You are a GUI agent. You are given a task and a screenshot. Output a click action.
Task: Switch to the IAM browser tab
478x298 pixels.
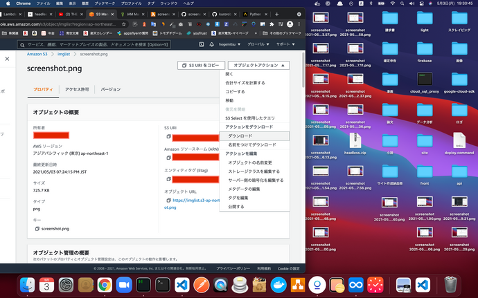pos(132,15)
